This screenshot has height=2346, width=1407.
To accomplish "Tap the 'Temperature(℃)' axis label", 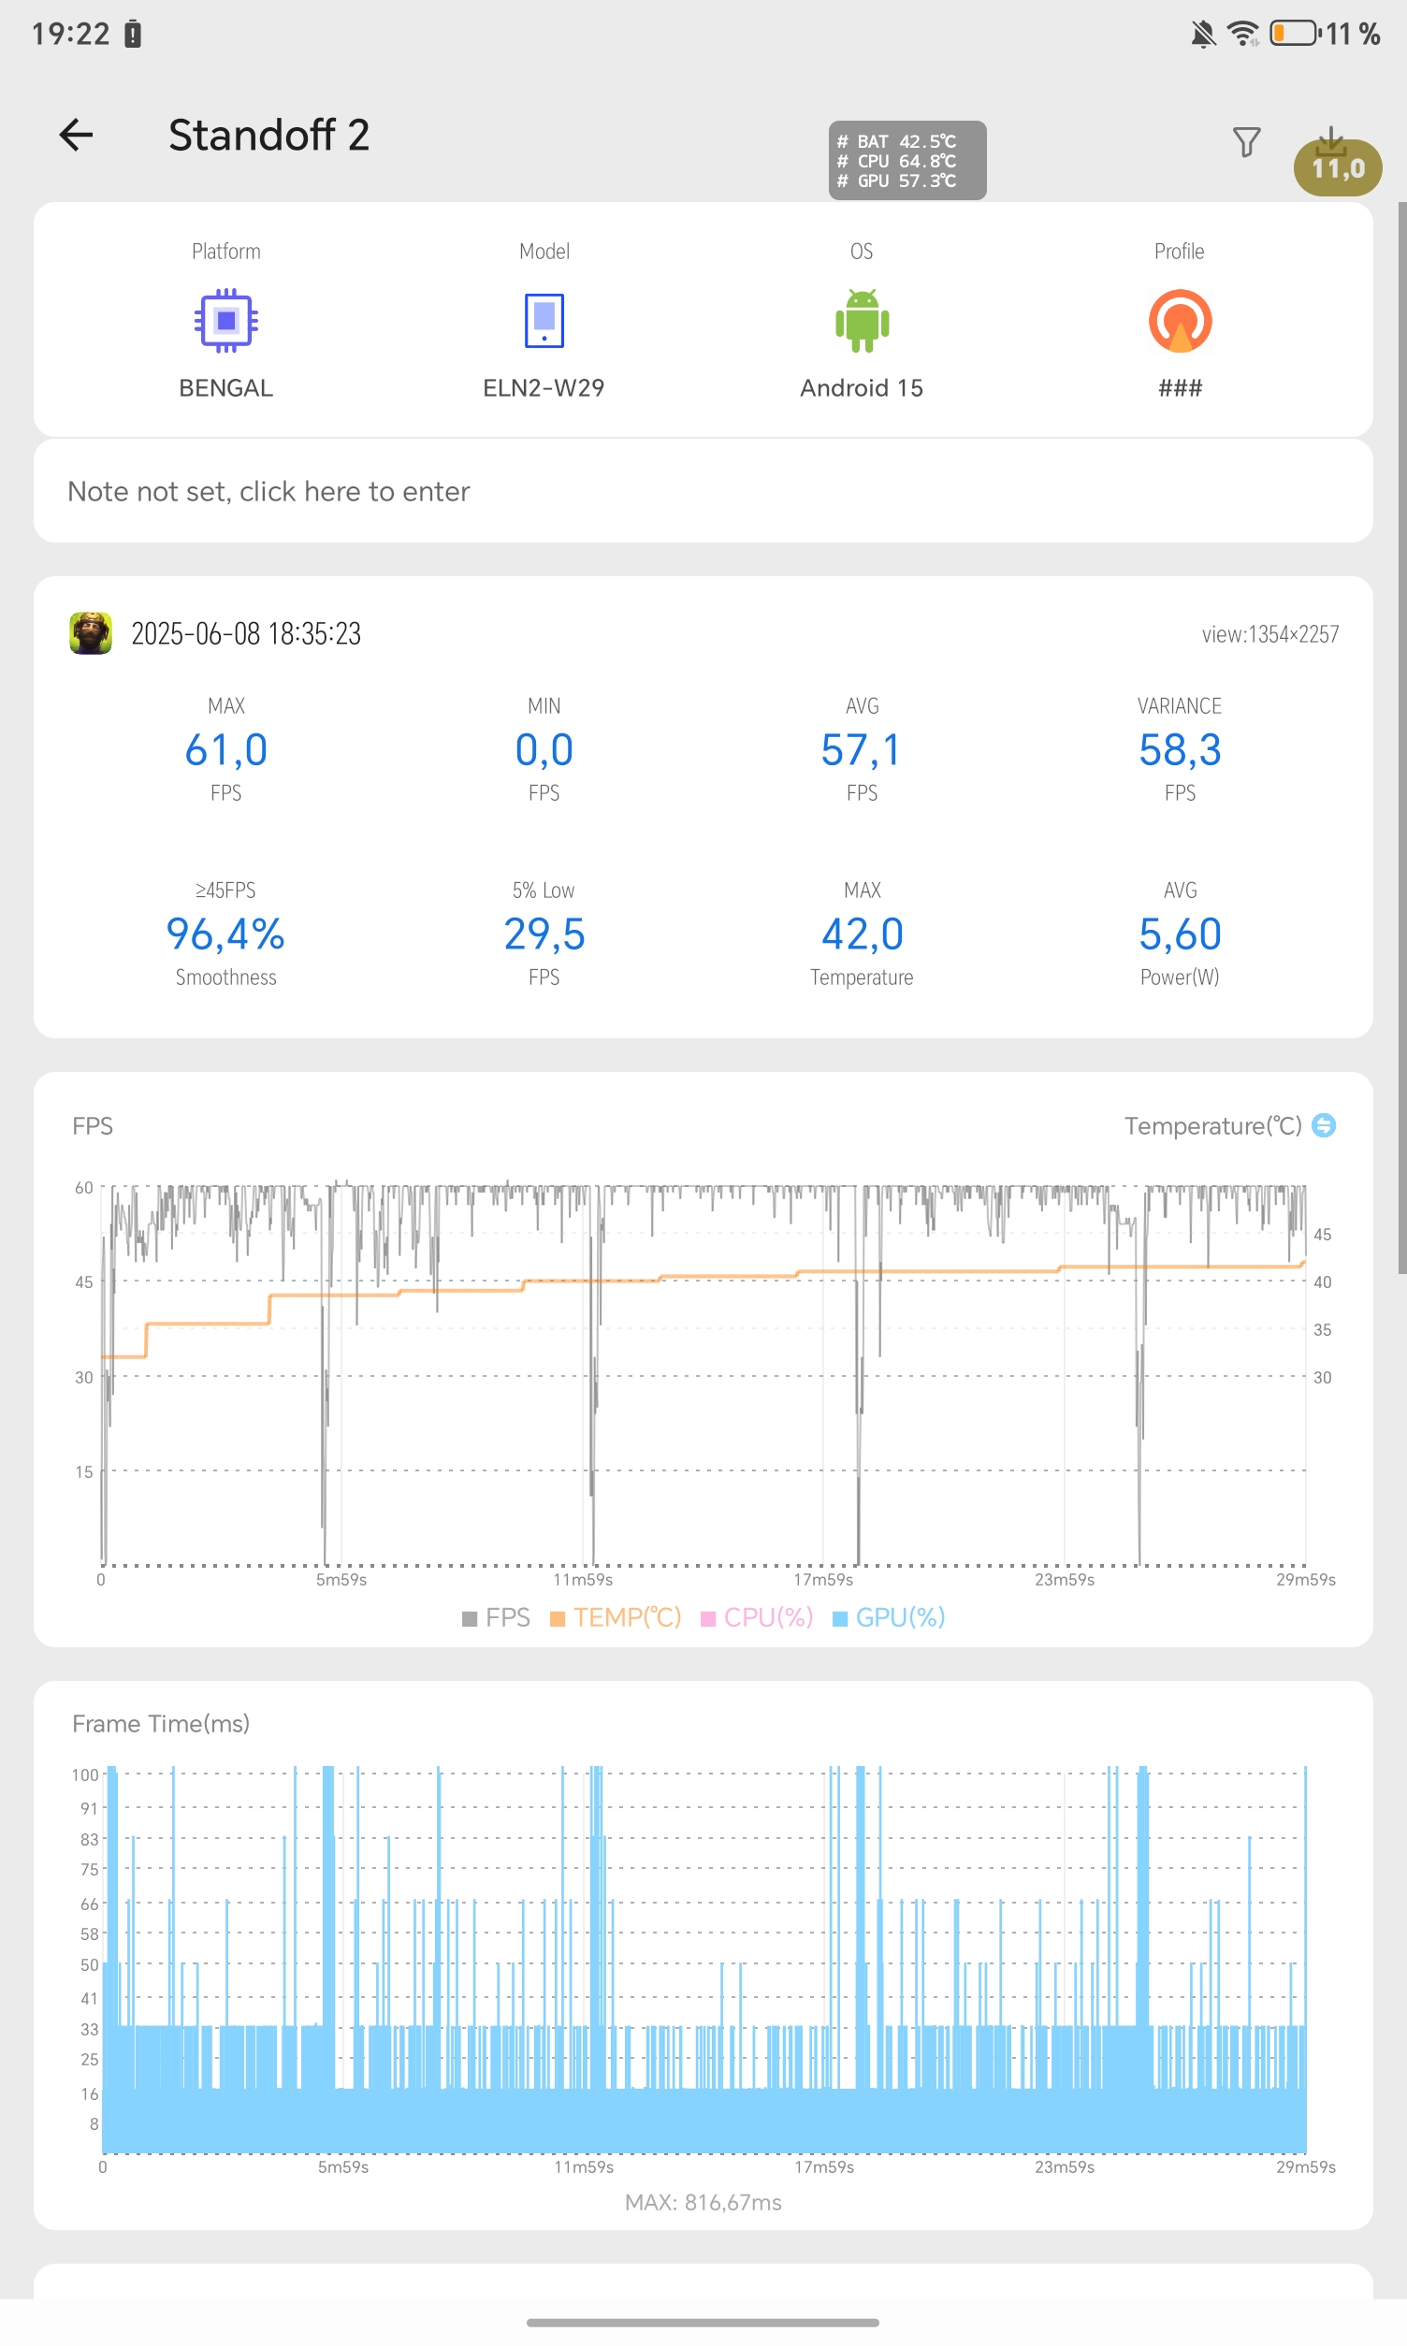I will (x=1212, y=1125).
